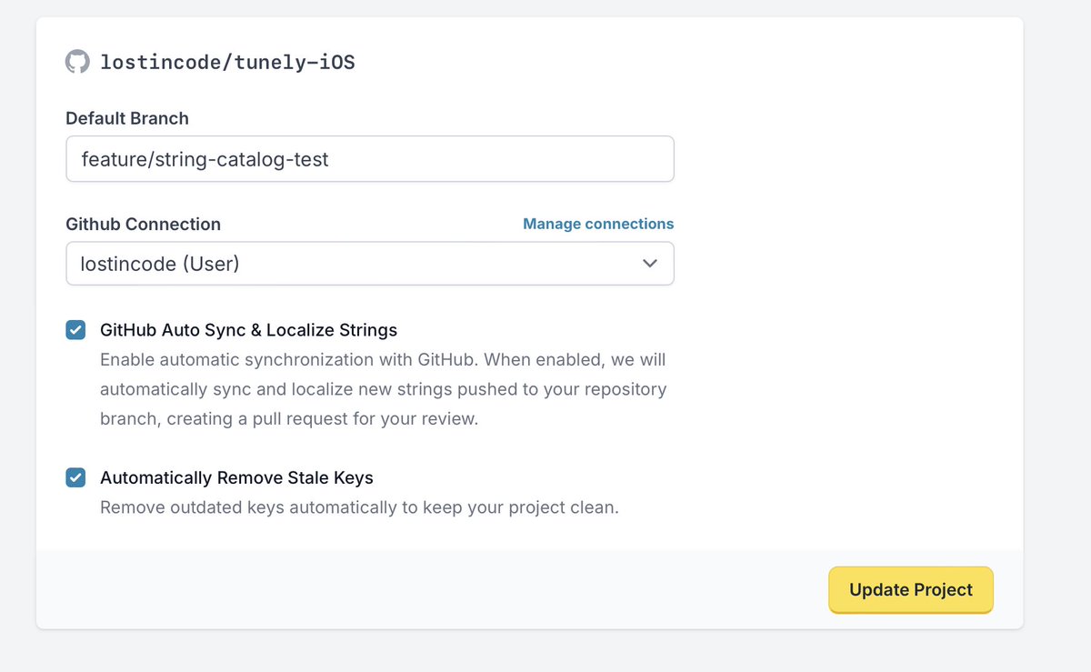The height and width of the screenshot is (672, 1091).
Task: Click the GitHub Auto Sync & Localize Strings label
Action: pos(248,330)
